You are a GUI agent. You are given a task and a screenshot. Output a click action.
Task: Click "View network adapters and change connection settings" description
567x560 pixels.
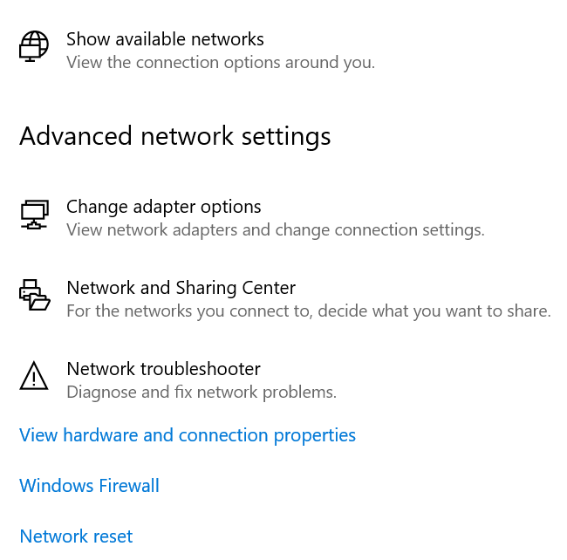275,230
